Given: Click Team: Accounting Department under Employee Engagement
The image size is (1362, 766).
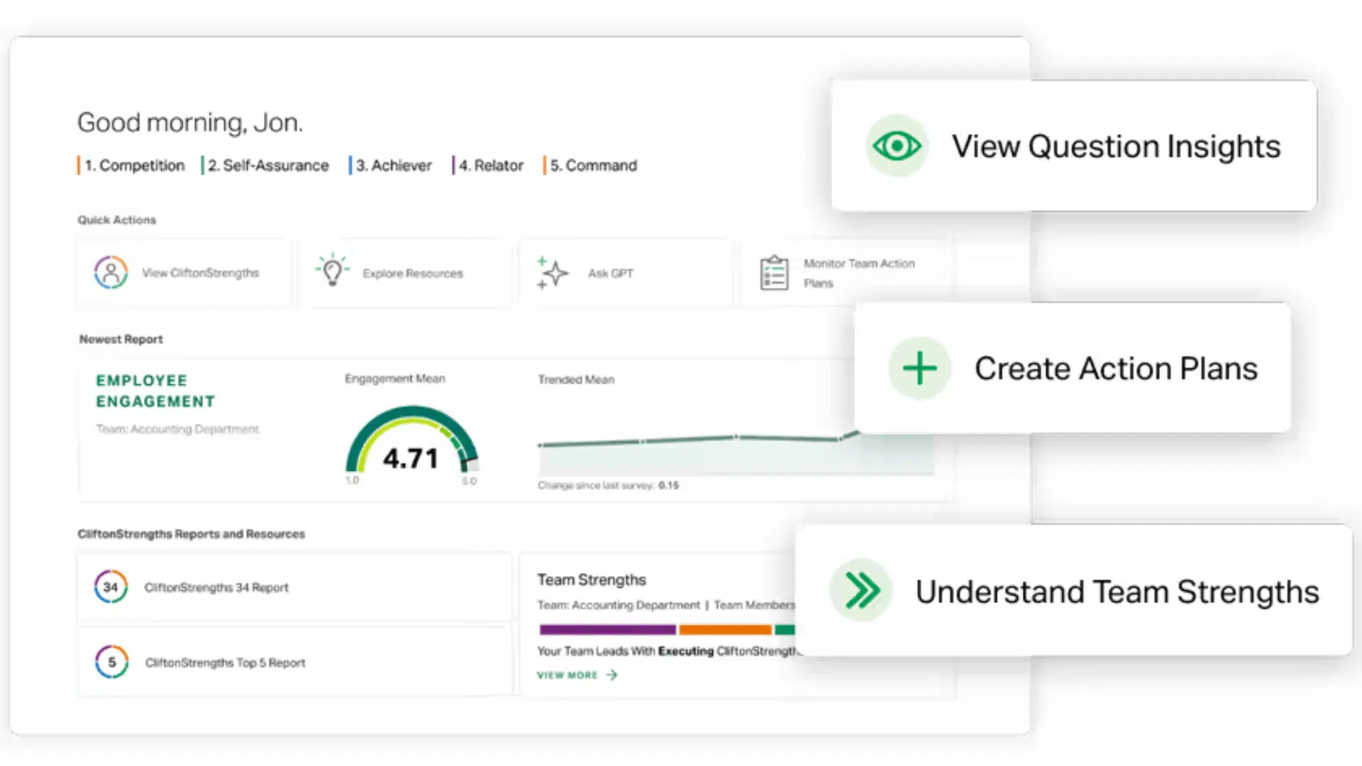Looking at the screenshot, I should 177,429.
